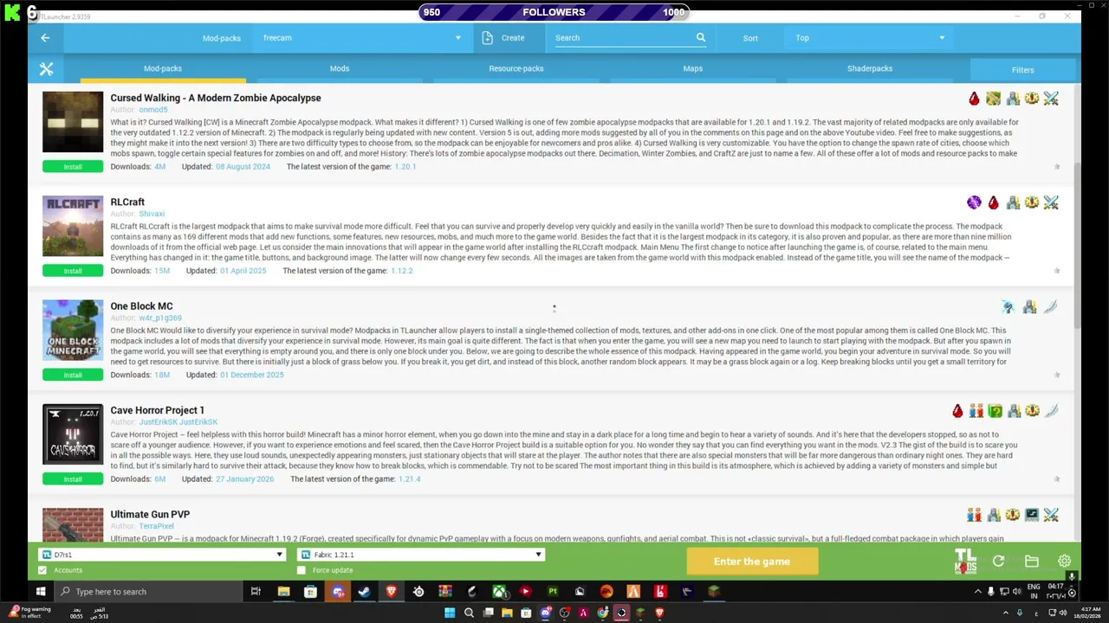Open Brave browser from the taskbar
This screenshot has height=623, width=1109.
[392, 592]
